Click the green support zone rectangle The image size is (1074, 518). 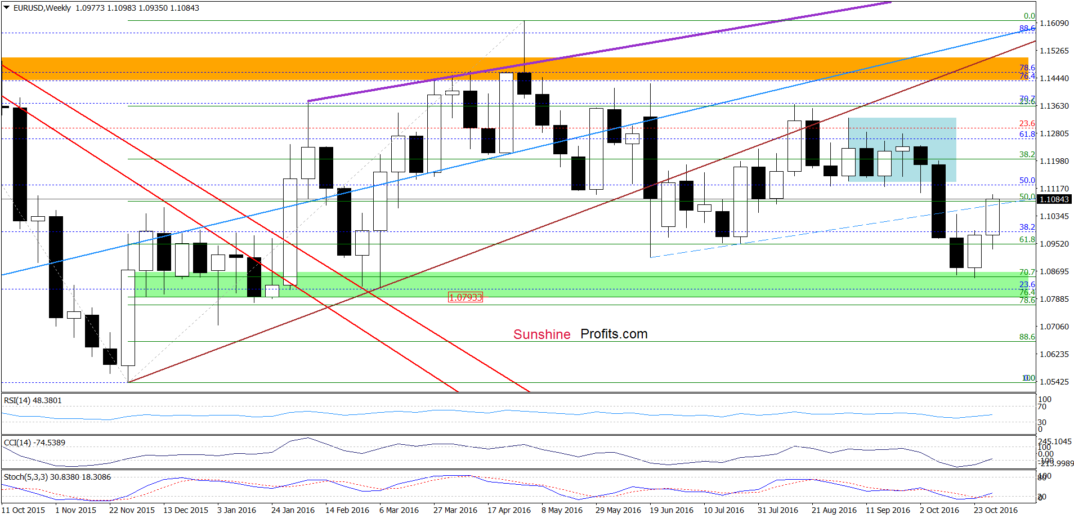pyautogui.click(x=581, y=285)
